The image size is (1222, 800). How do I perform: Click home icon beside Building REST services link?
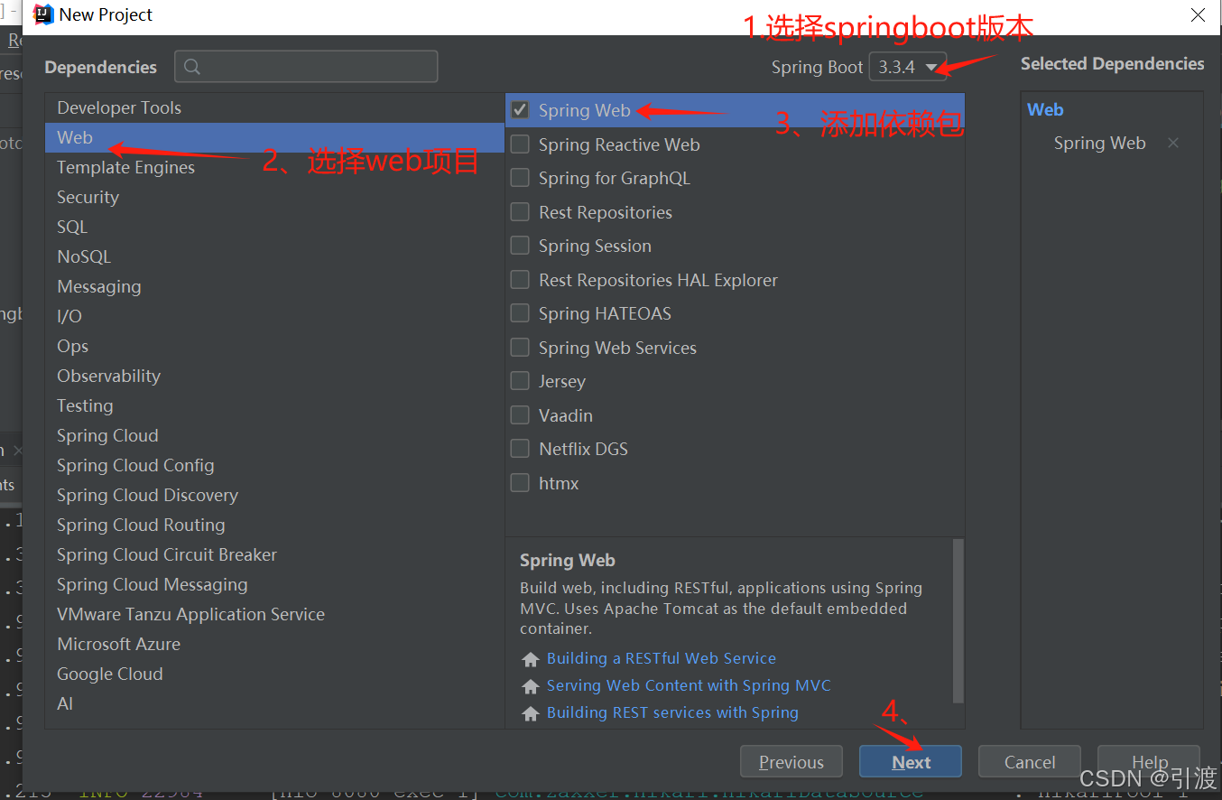tap(531, 713)
